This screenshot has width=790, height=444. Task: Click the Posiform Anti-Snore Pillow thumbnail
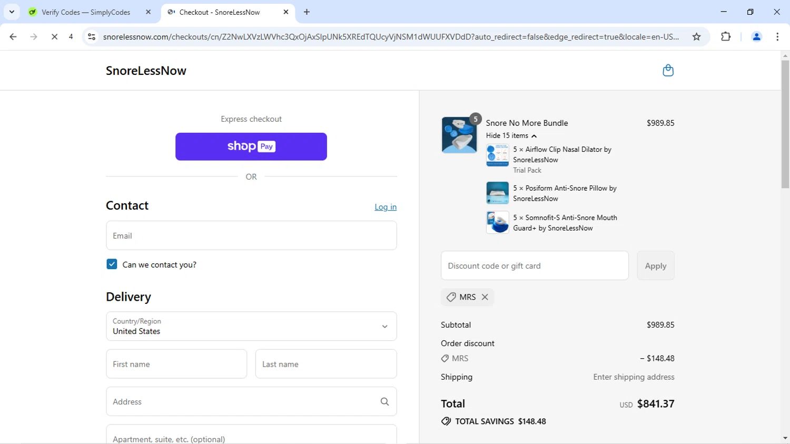coord(497,193)
